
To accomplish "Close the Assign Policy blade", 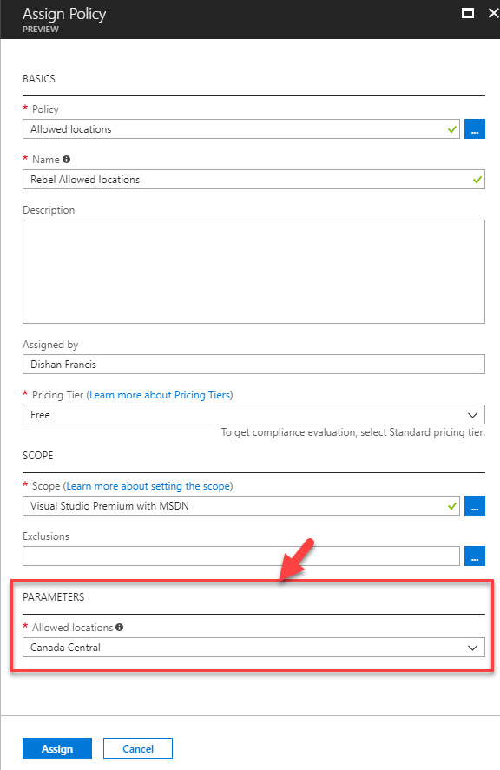I will tap(494, 13).
